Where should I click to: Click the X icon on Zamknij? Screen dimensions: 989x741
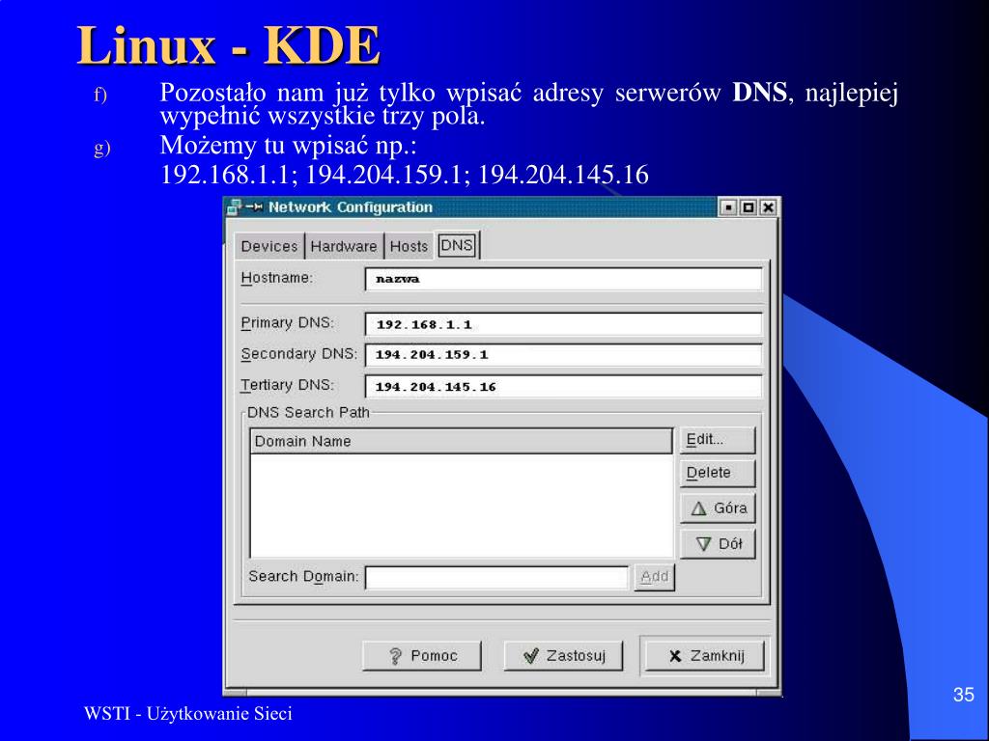(x=675, y=656)
